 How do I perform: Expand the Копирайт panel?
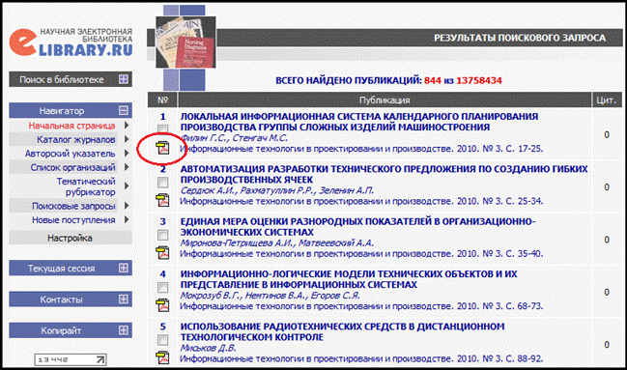[124, 330]
